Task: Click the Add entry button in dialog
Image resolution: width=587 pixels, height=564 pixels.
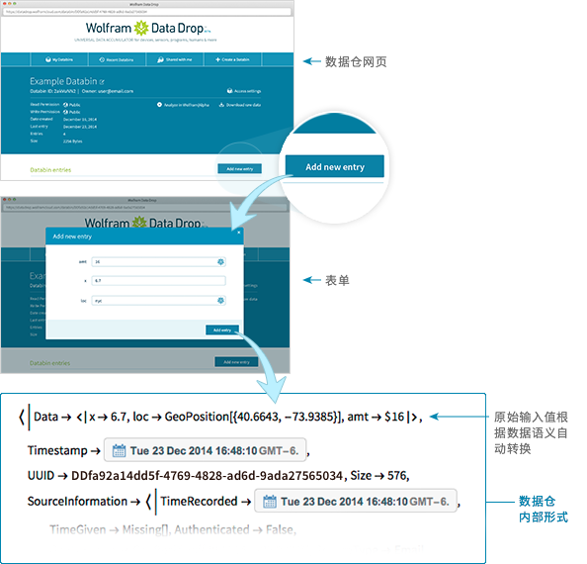Action: point(222,330)
